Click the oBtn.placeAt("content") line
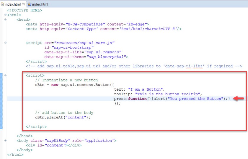248x159 pixels. pyautogui.click(x=63, y=118)
